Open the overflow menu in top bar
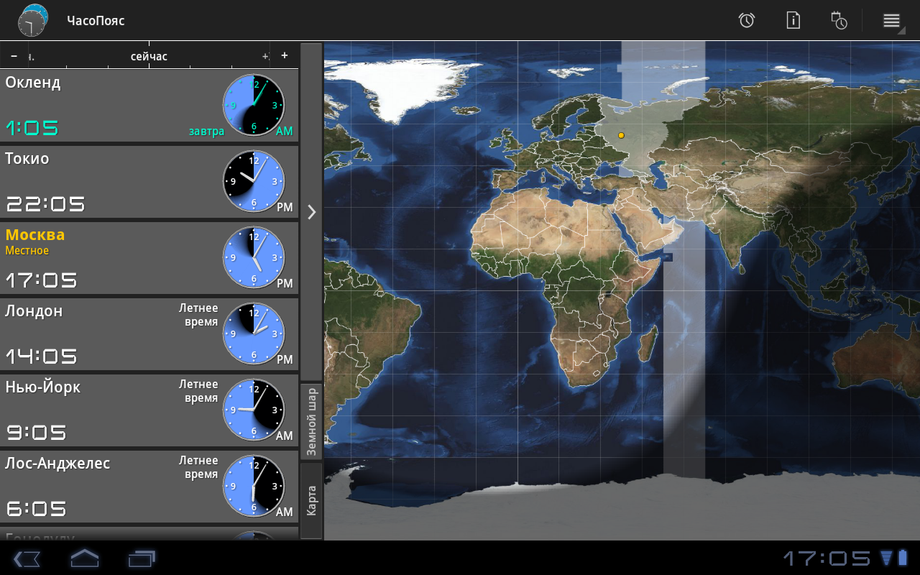The image size is (920, 575). (891, 20)
